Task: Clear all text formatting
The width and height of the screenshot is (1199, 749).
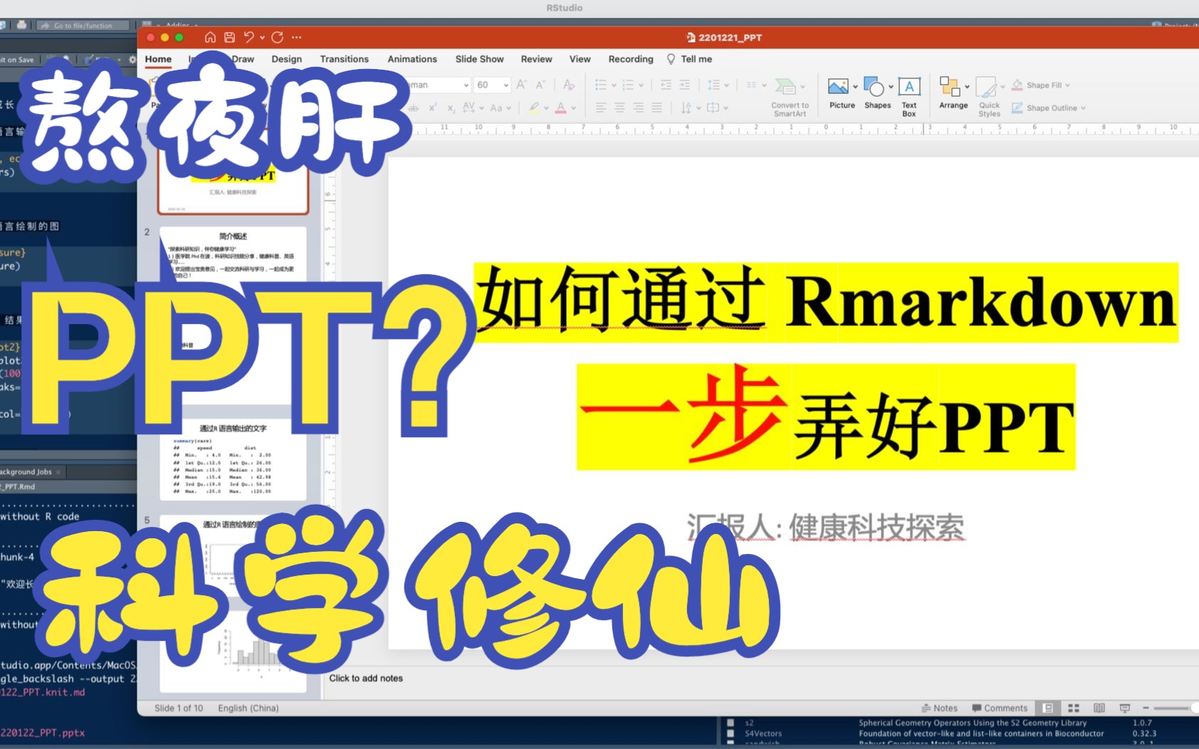Action: click(x=569, y=85)
